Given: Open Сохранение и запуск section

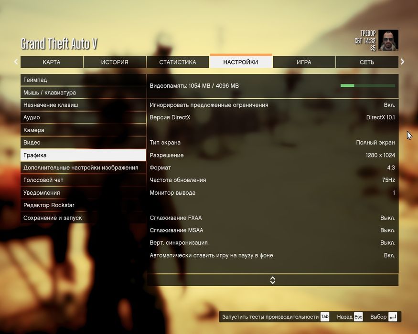Looking at the screenshot, I should pos(83,218).
